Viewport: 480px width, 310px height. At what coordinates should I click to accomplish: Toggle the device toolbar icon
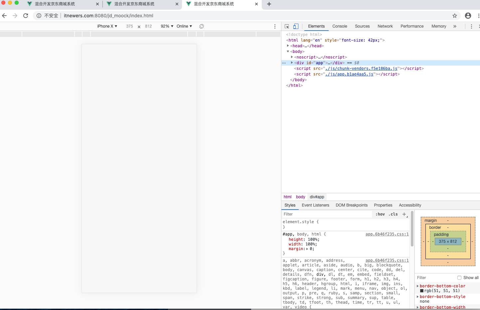click(x=296, y=26)
